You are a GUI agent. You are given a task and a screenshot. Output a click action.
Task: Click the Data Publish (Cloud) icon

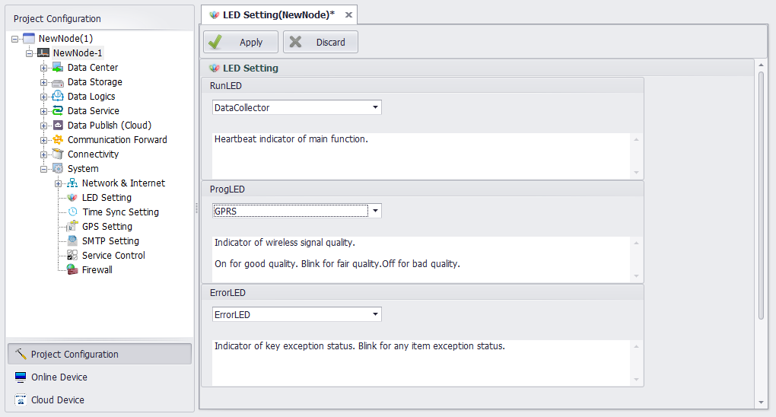[x=57, y=126]
